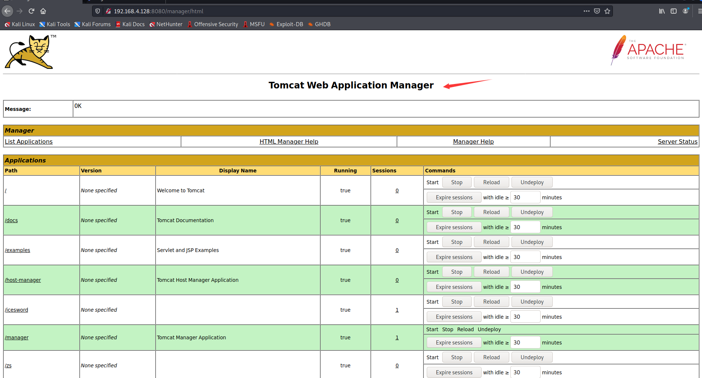Open the page actions three-dot menu

(587, 11)
